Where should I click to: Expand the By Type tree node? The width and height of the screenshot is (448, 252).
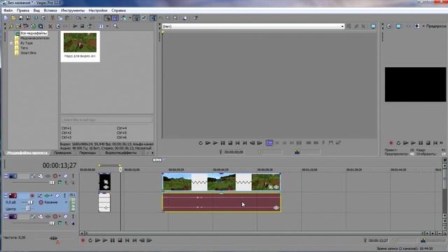click(11, 43)
